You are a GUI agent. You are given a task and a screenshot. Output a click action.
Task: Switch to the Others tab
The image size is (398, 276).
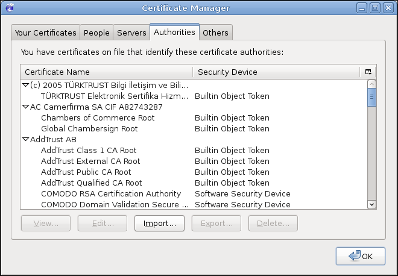click(x=215, y=33)
